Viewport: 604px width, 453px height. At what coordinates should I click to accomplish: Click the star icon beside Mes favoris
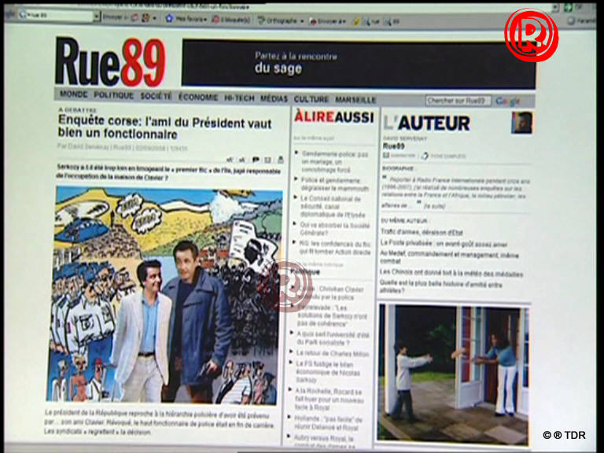[x=169, y=18]
